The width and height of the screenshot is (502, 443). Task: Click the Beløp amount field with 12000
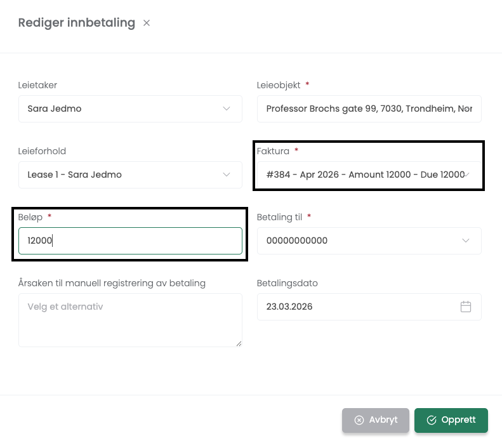(130, 241)
